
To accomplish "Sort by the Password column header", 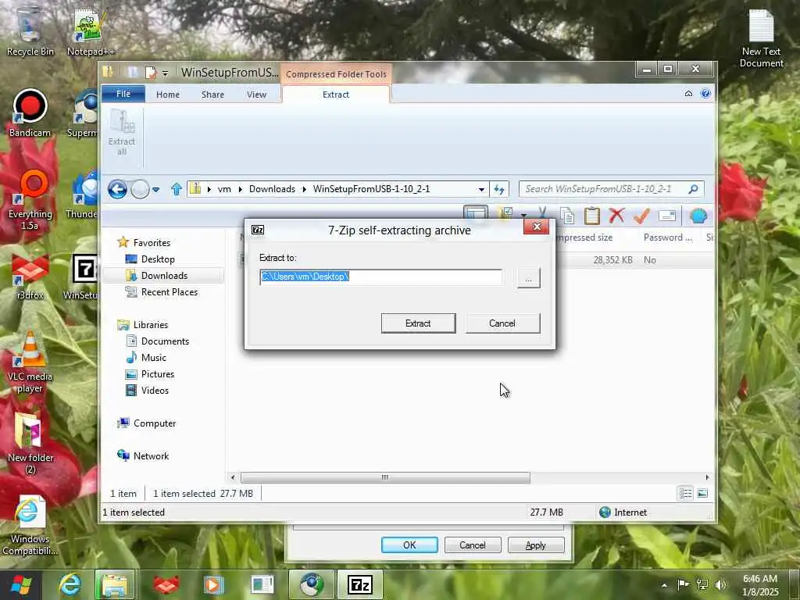I will pyautogui.click(x=668, y=237).
